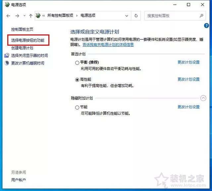Select the 平衡 (推荐) power plan
212x191 pixels.
click(x=77, y=63)
